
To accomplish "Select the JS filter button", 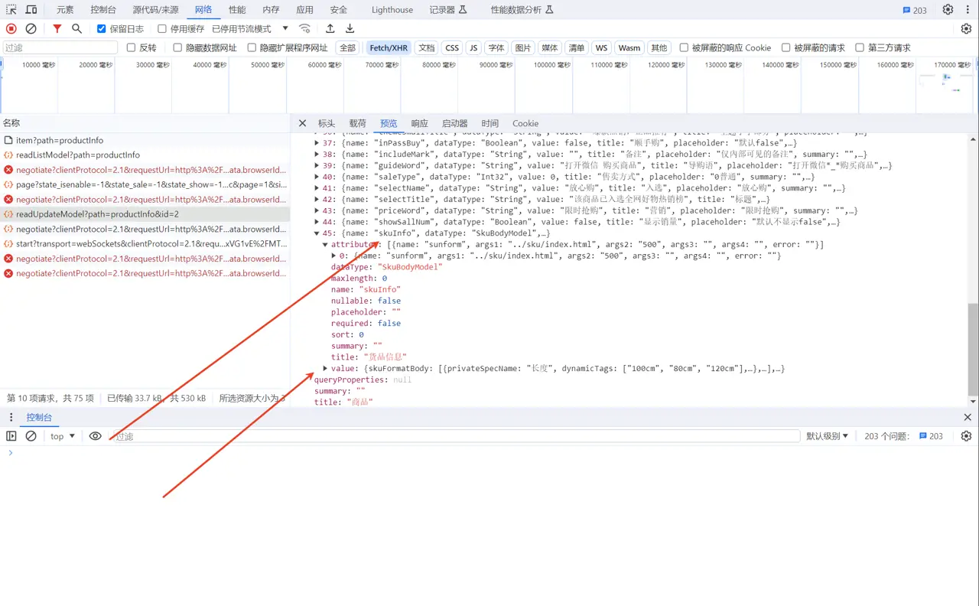I will pyautogui.click(x=473, y=47).
